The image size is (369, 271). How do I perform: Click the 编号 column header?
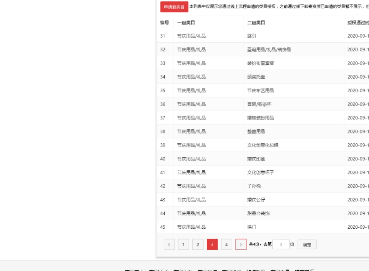(164, 23)
